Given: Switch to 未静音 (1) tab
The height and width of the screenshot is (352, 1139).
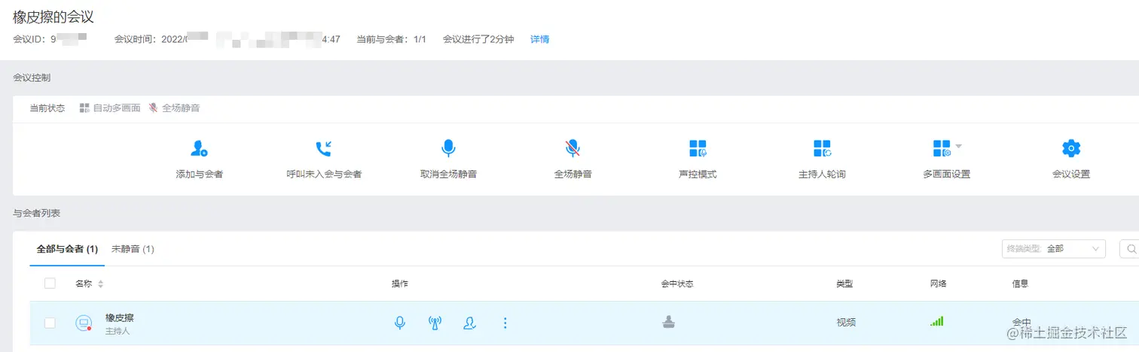Looking at the screenshot, I should click(x=133, y=249).
